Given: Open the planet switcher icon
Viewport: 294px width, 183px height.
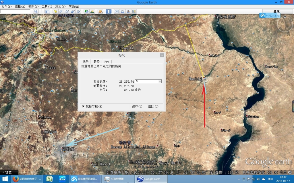Looking at the screenshot, I should pyautogui.click(x=100, y=11).
